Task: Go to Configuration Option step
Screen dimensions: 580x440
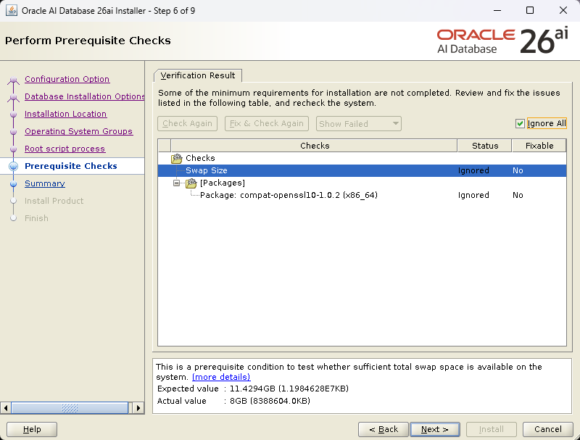Action: (67, 79)
